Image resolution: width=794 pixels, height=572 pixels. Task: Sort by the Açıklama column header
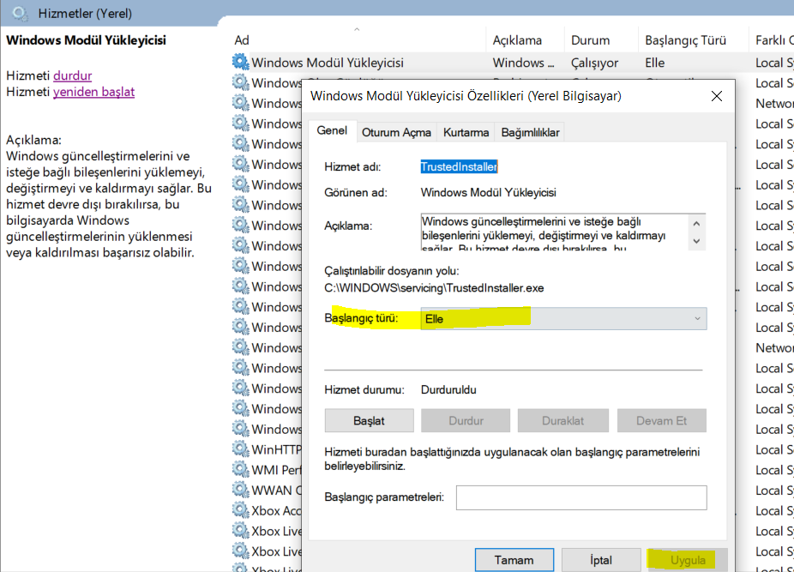517,40
